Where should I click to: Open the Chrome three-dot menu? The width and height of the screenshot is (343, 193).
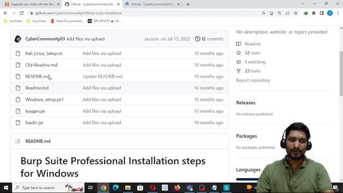338,13
